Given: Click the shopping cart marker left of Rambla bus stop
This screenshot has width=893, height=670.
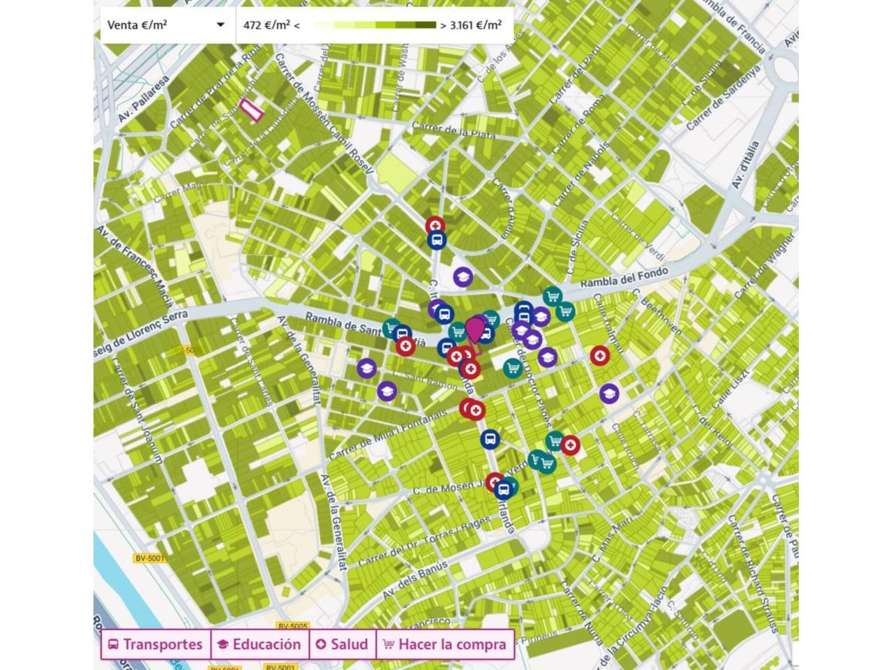Looking at the screenshot, I should pos(391,328).
